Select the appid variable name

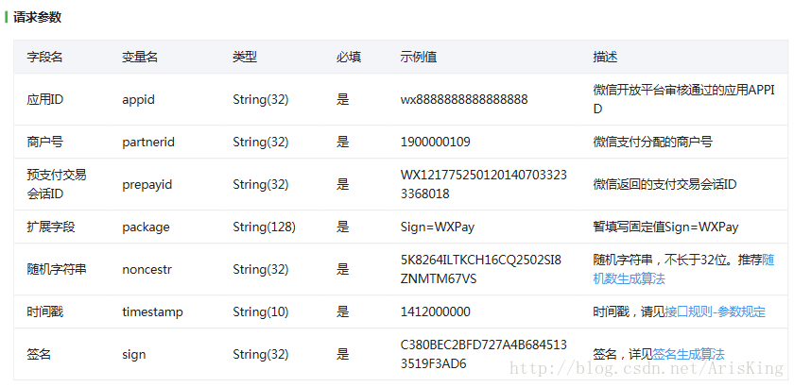(x=138, y=100)
